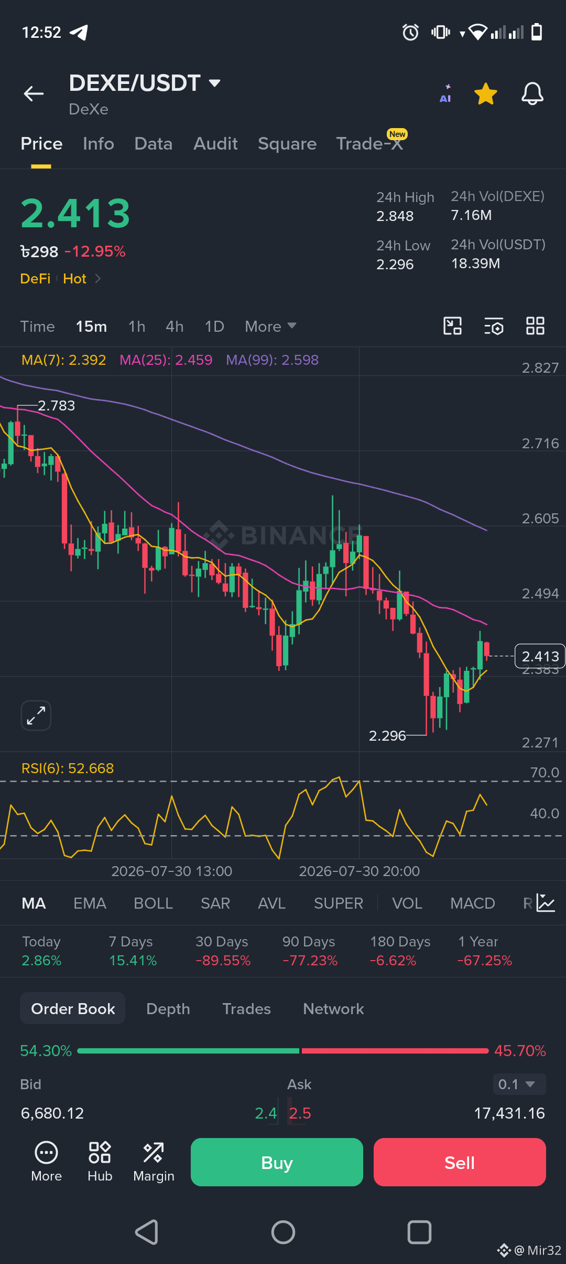This screenshot has height=1264, width=566.
Task: Select the 4h chart interval
Action: [175, 326]
